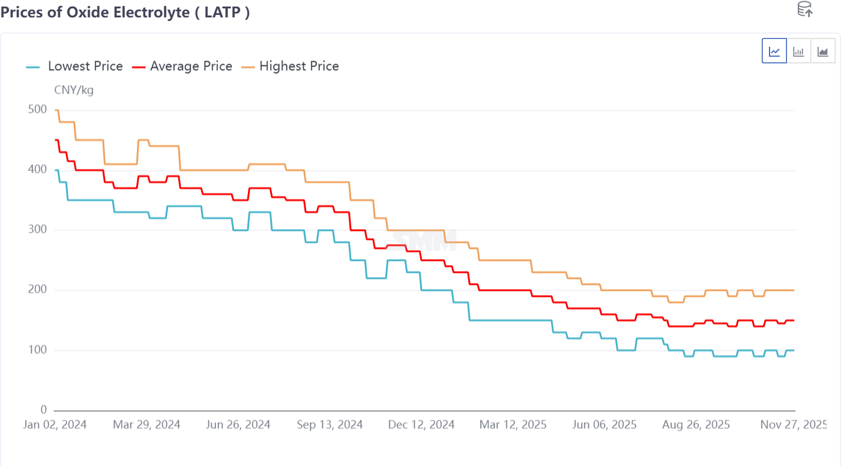Click the orange Highest Price legend line
Viewport: 841px width, 466px height.
tap(248, 67)
